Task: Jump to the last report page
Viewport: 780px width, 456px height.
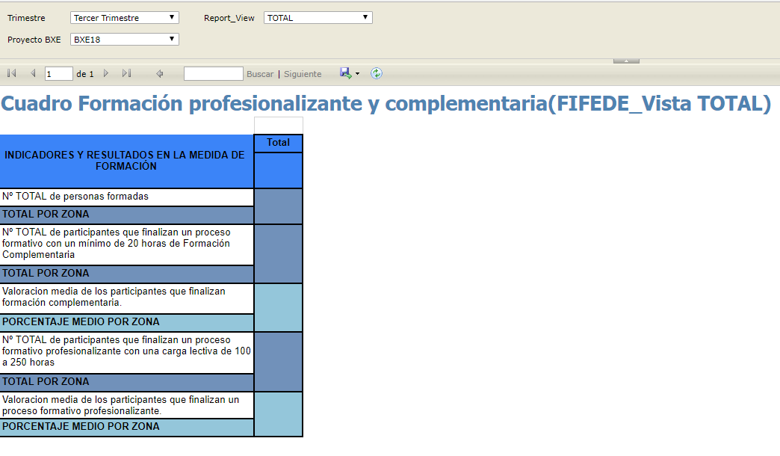Action: (126, 73)
